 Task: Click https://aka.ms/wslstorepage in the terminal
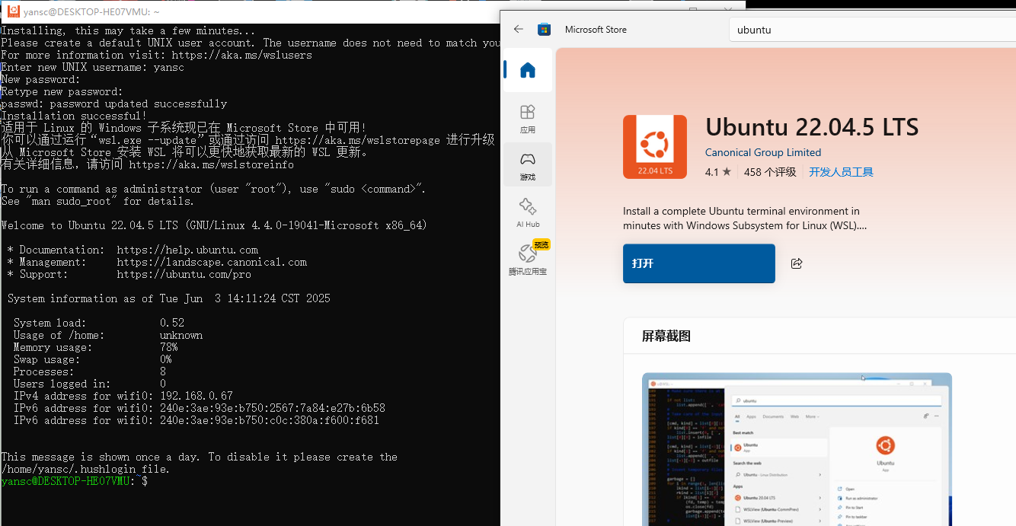tap(357, 141)
